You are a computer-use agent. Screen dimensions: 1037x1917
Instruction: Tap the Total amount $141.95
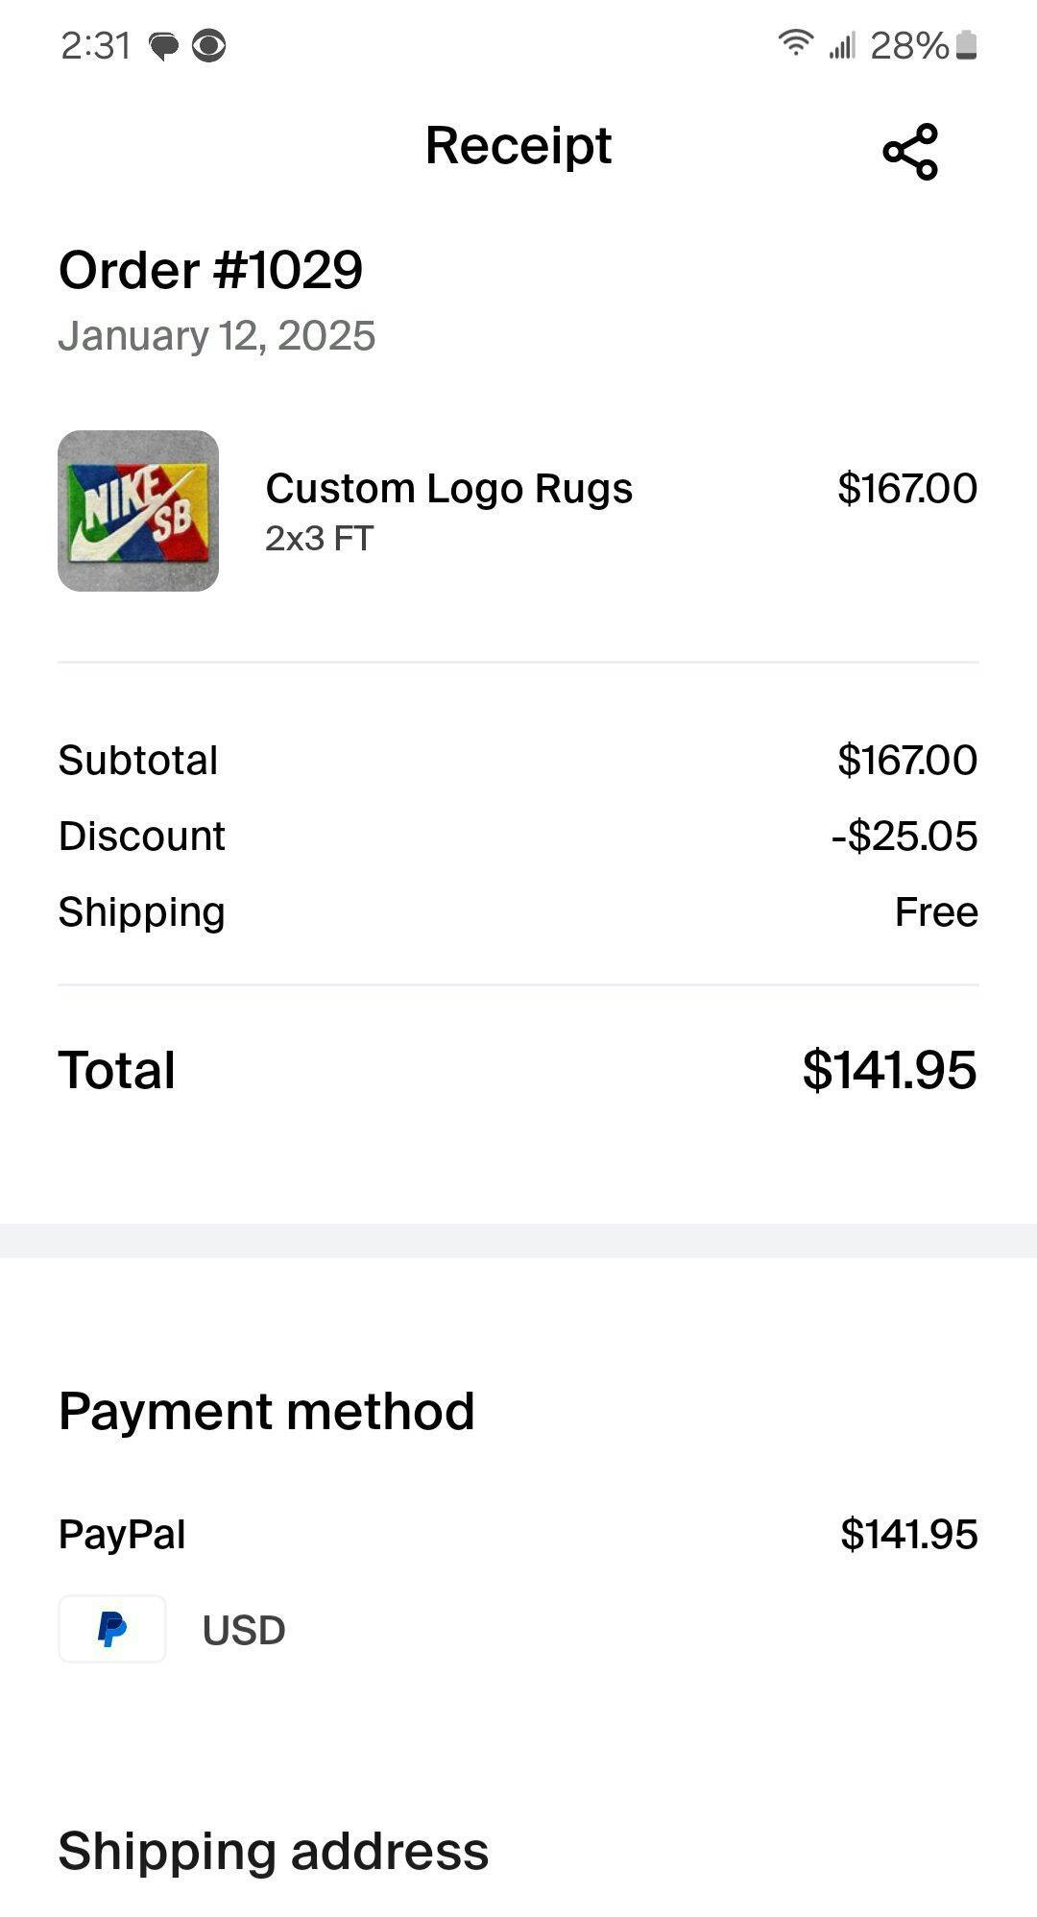889,1070
